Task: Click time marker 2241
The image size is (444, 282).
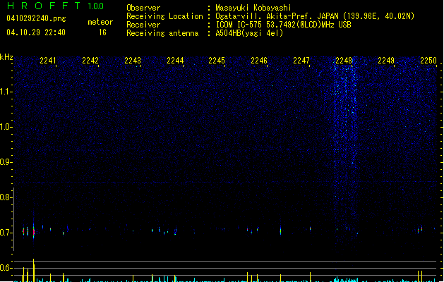Action: coord(48,61)
